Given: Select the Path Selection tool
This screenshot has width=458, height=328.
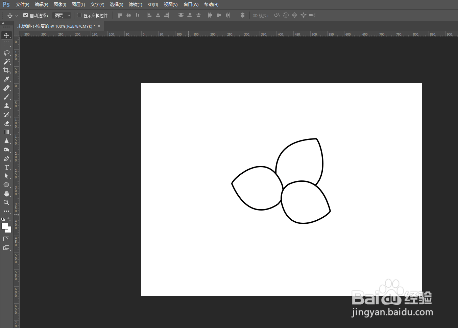Looking at the screenshot, I should click(6, 176).
